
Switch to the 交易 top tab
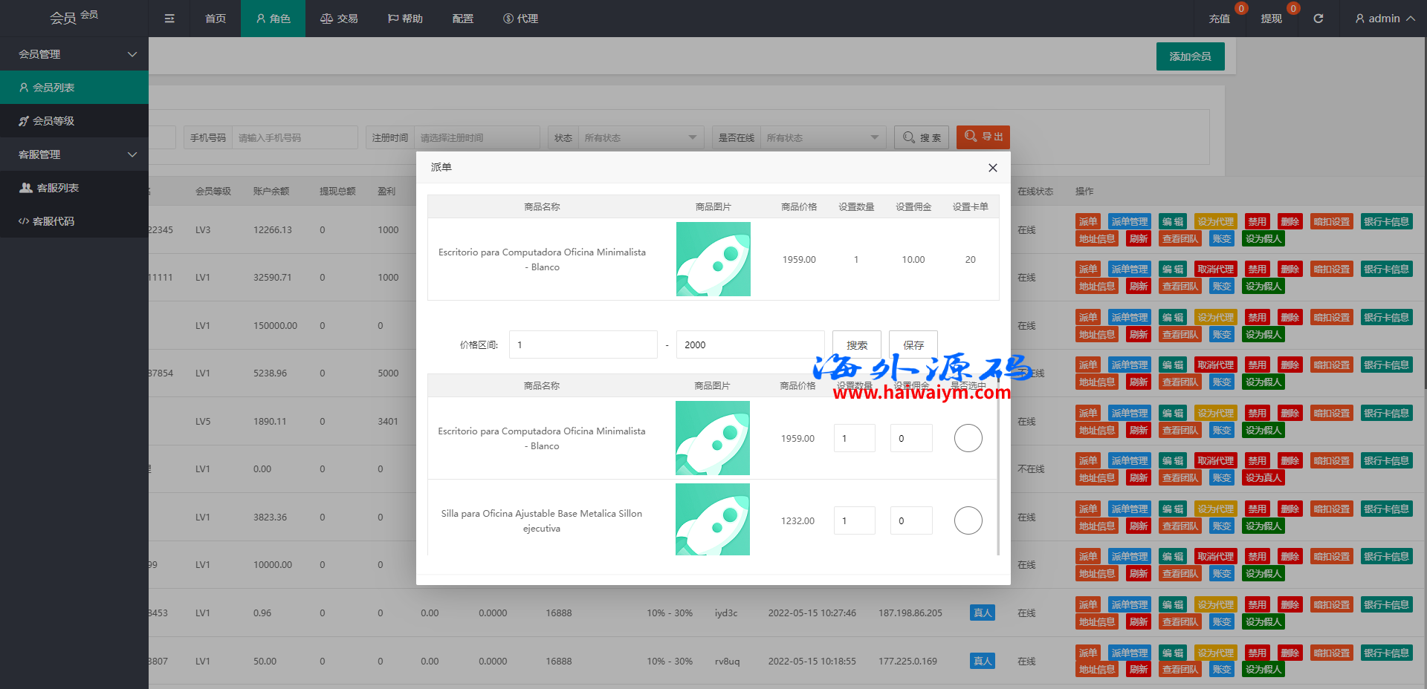click(x=339, y=19)
